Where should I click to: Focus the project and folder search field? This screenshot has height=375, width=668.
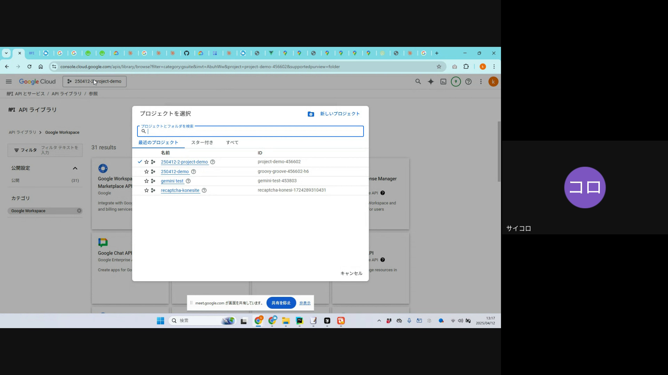pos(254,132)
